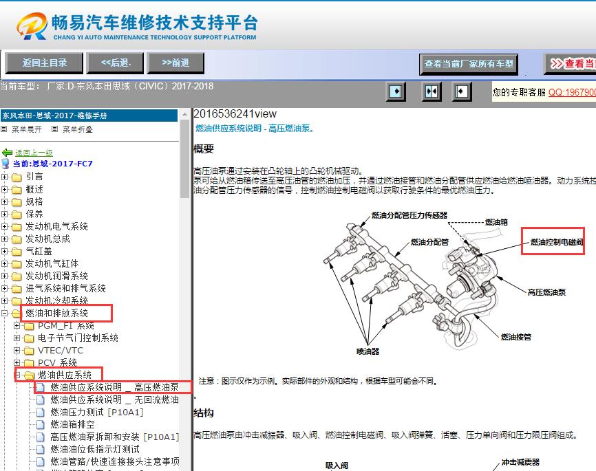Click the 2016536241view text
The width and height of the screenshot is (596, 471).
coord(235,113)
